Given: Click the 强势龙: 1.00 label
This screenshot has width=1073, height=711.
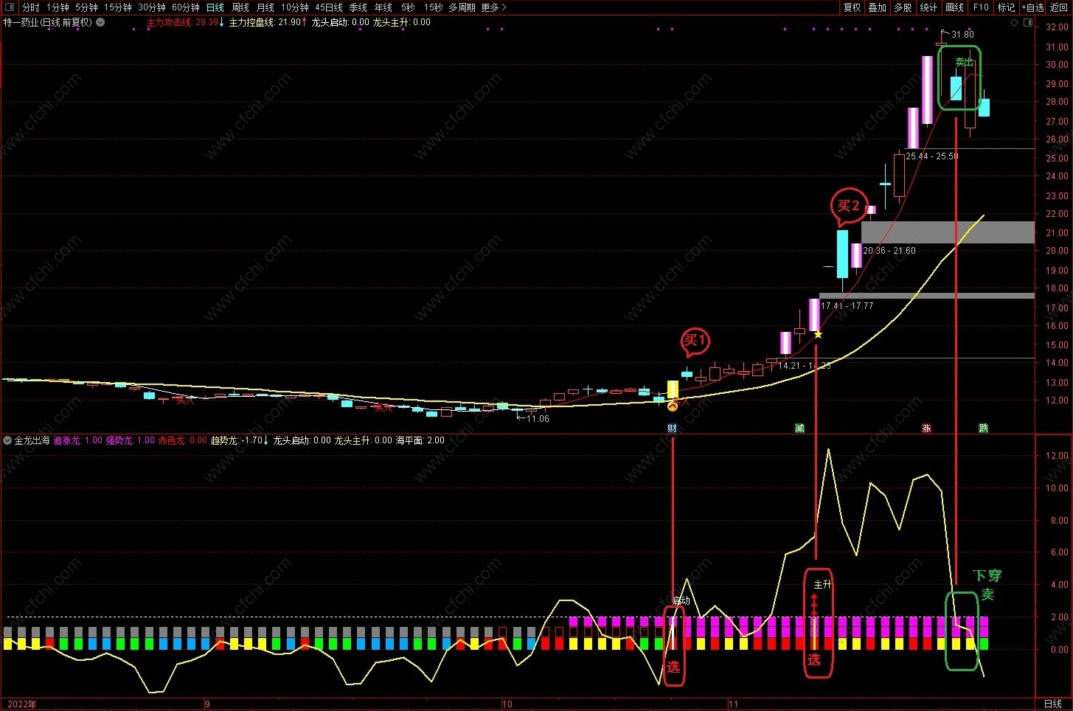Looking at the screenshot, I should 130,440.
